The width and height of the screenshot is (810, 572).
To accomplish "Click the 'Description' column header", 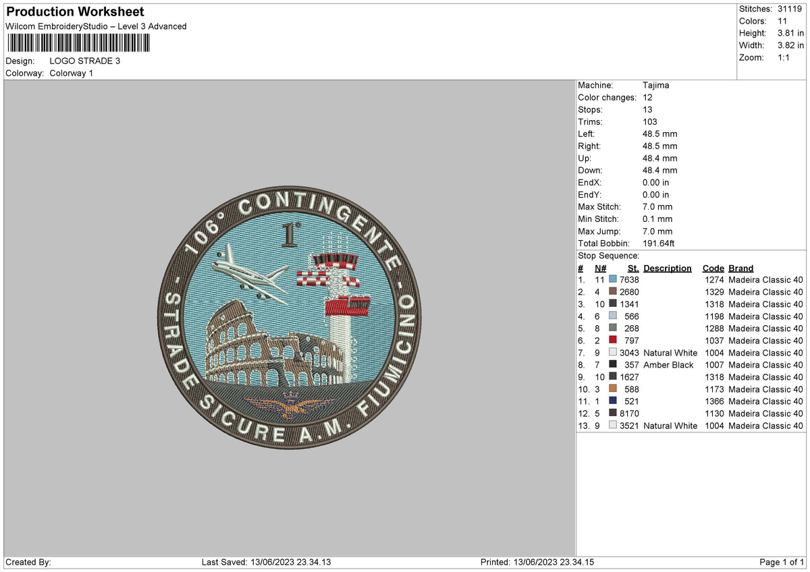I will pos(668,268).
